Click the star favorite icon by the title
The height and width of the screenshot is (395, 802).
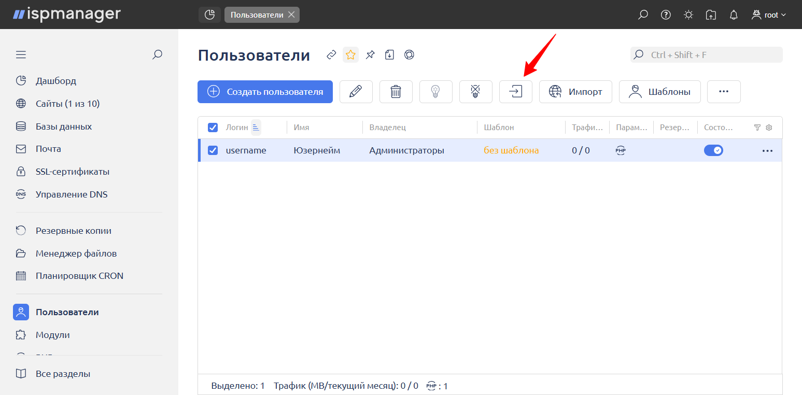click(350, 55)
